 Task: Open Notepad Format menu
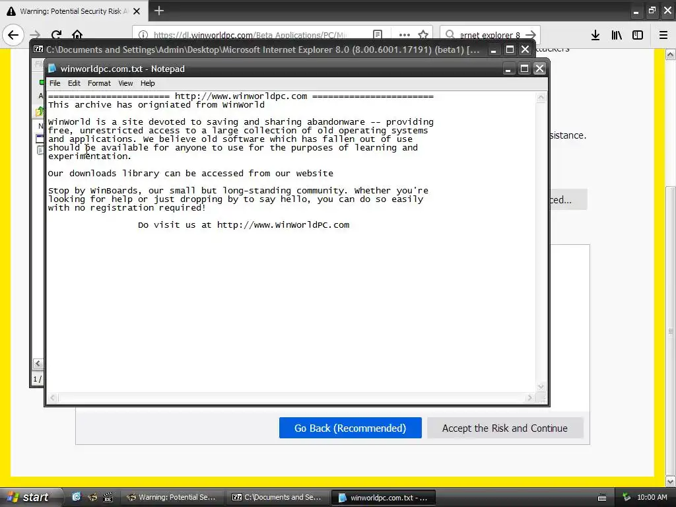(99, 83)
